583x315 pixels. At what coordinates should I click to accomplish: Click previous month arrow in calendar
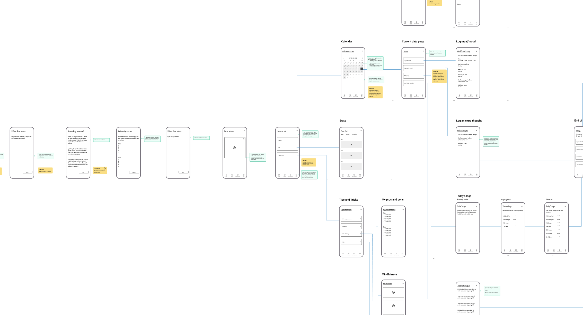344,58
